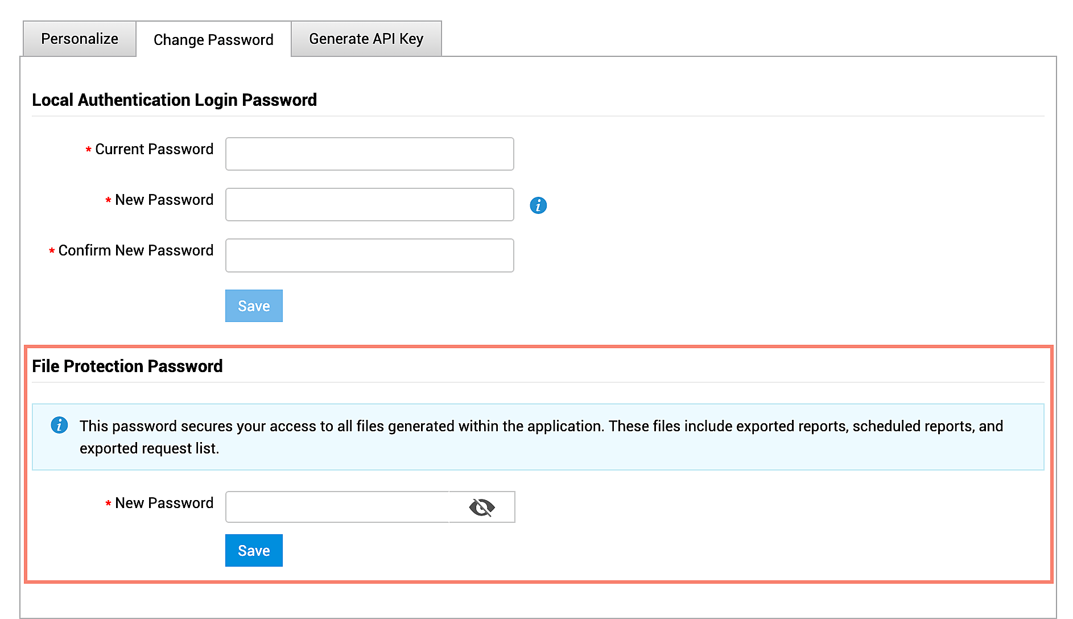
Task: Click the Local Authentication Login Password heading
Action: tap(175, 100)
